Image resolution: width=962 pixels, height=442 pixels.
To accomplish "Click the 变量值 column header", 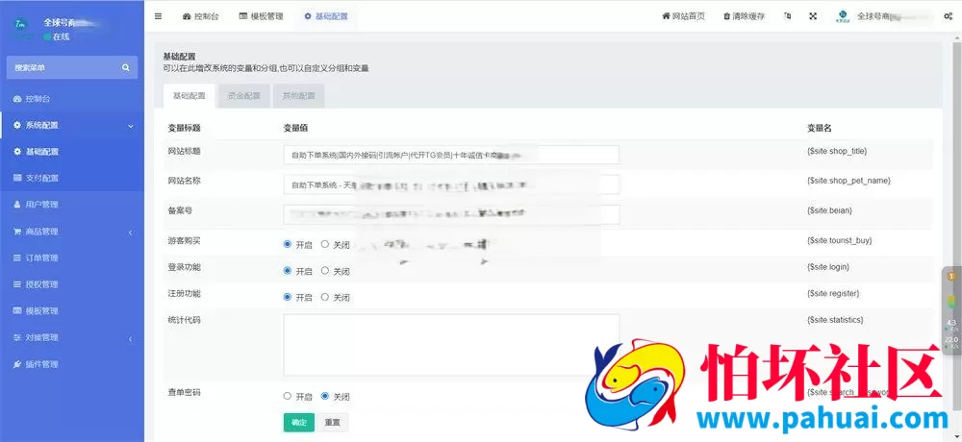I will (x=295, y=128).
